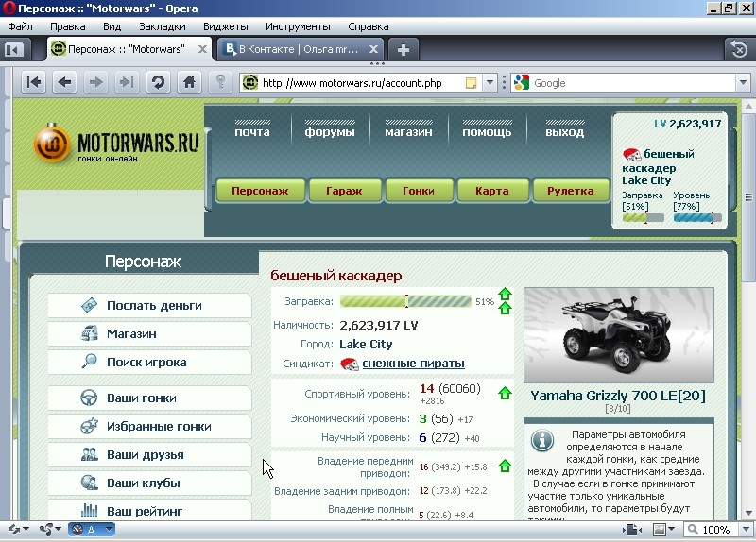The width and height of the screenshot is (756, 542).
Task: Open the Виджеты menu
Action: [x=226, y=26]
